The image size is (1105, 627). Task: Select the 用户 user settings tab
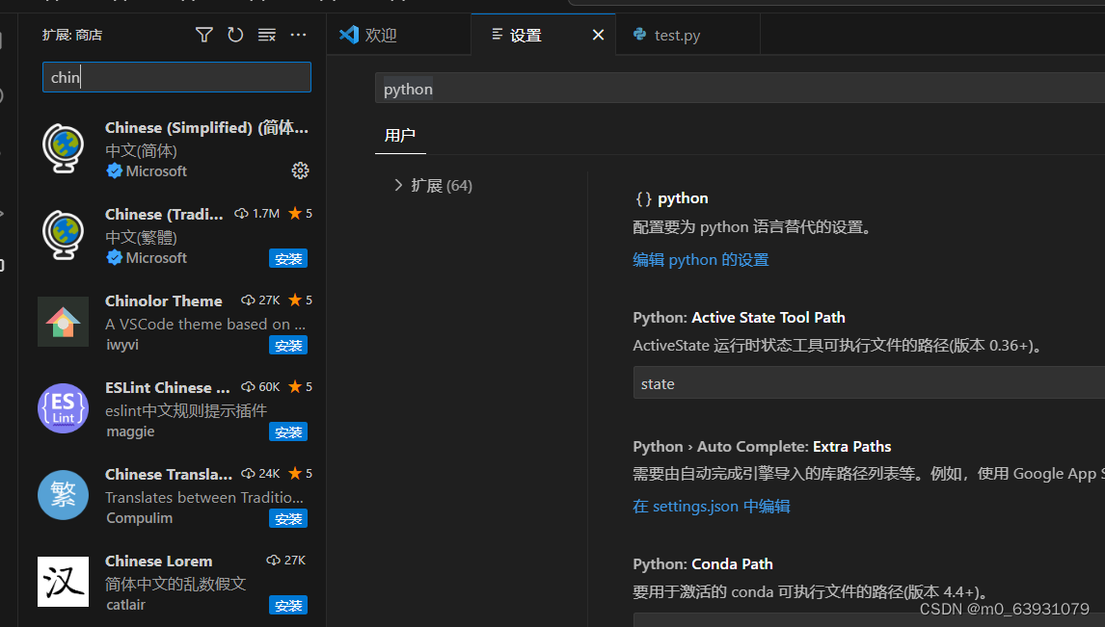click(x=399, y=135)
